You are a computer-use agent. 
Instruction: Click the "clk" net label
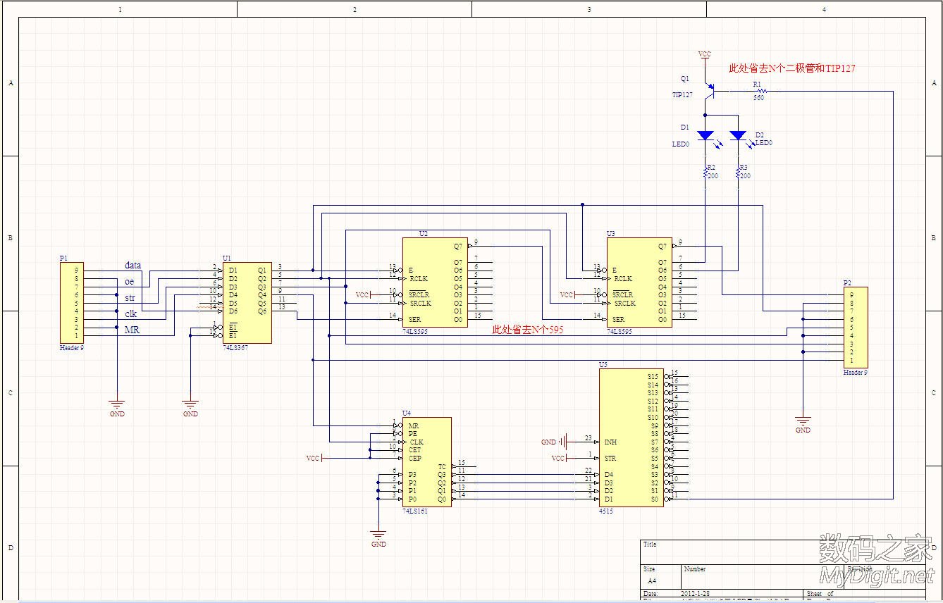tap(130, 314)
